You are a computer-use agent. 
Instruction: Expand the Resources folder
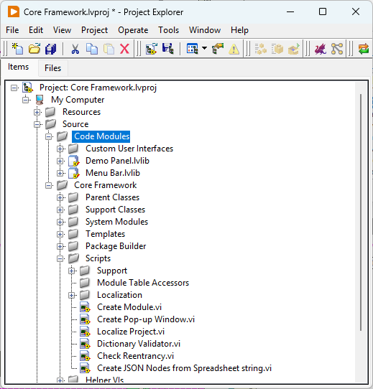click(37, 112)
